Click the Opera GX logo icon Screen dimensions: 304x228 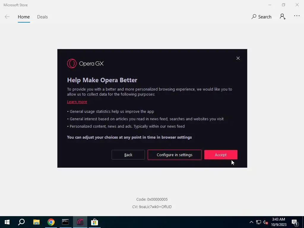pos(72,64)
